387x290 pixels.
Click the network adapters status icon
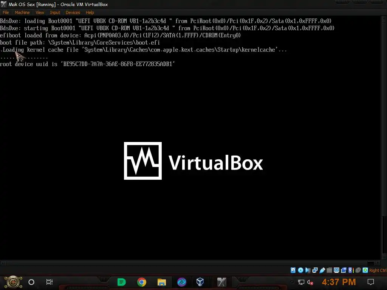click(x=315, y=270)
